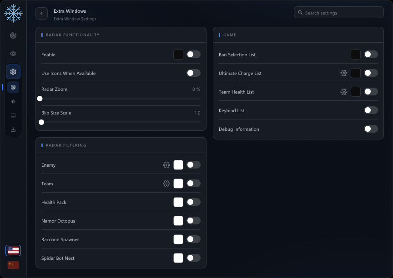Click the Radar Zoom slider handle
Viewport: 393px width, 278px height.
point(40,99)
